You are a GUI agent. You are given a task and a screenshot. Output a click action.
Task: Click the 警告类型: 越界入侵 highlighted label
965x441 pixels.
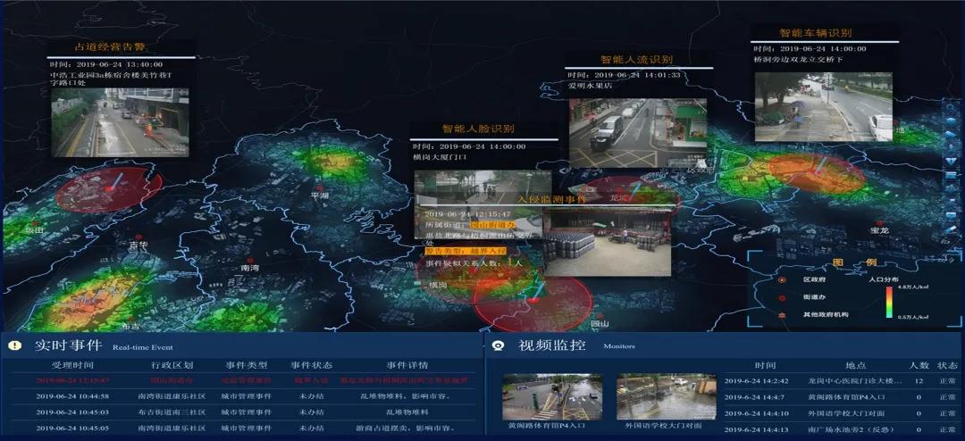[x=465, y=252]
